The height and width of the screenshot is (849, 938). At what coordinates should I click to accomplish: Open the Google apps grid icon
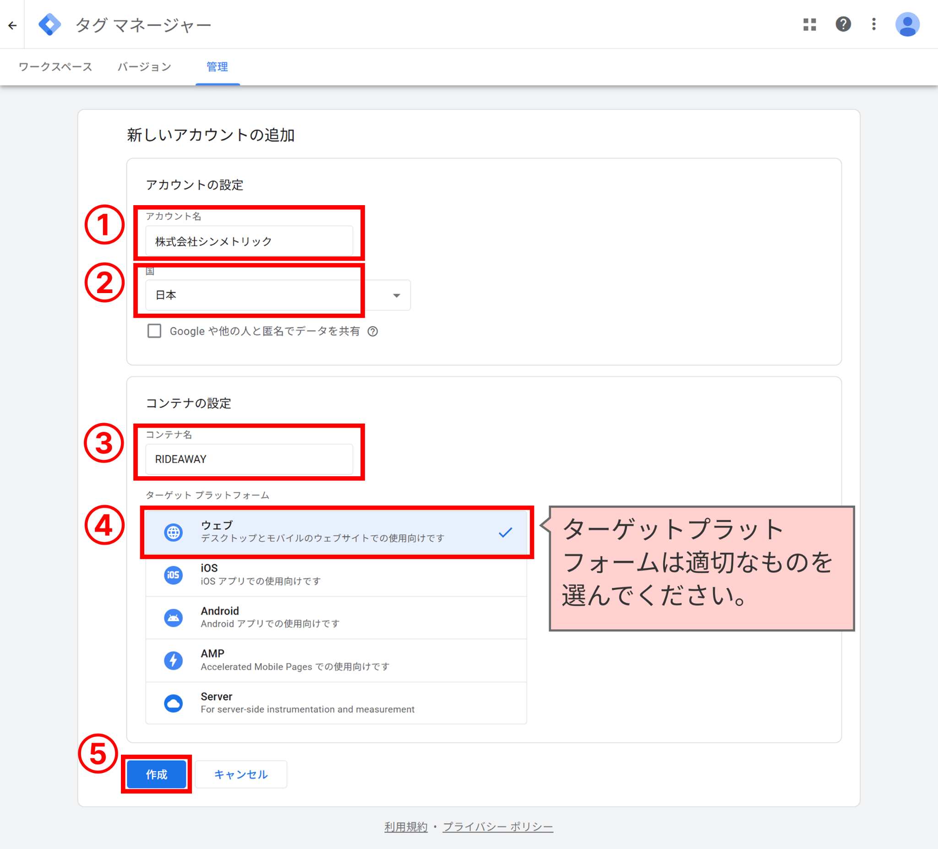pos(810,25)
